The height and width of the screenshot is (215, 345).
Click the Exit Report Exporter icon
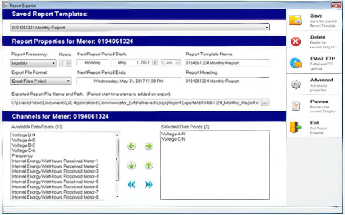coord(296,127)
